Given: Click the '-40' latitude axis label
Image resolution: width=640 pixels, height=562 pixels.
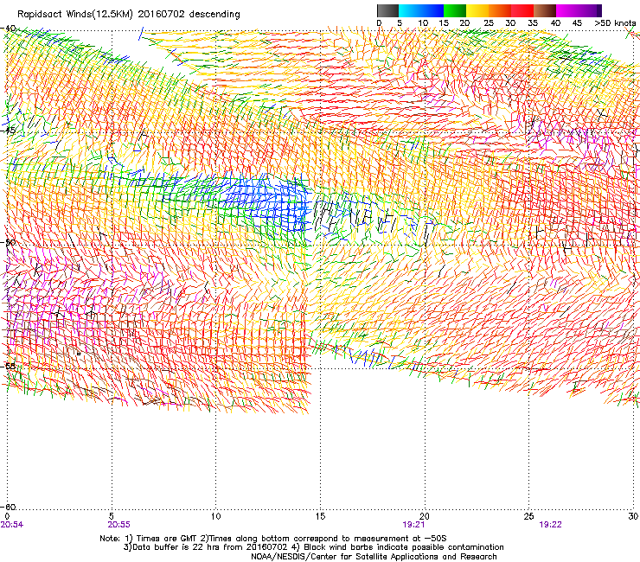Looking at the screenshot, I should (x=8, y=29).
